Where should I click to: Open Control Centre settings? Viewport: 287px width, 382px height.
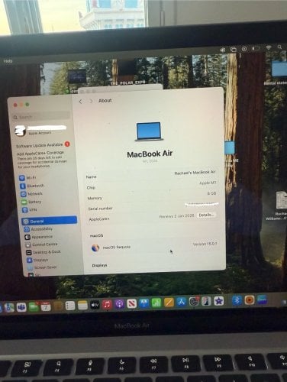pos(41,244)
